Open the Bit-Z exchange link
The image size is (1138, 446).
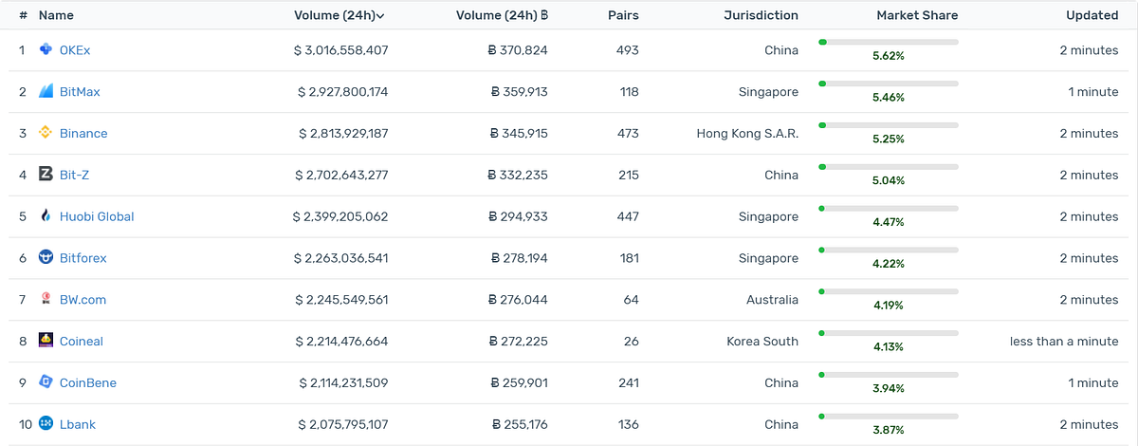tap(74, 176)
